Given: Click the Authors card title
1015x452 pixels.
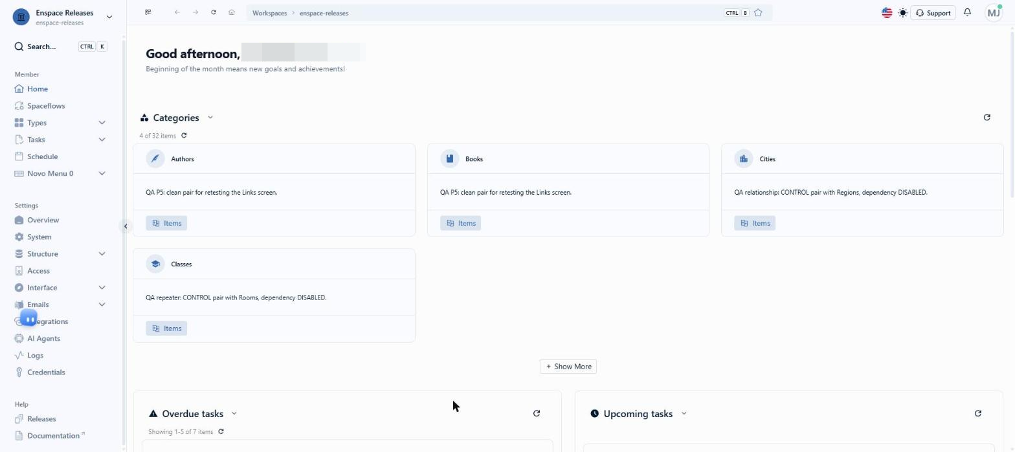Looking at the screenshot, I should 183,159.
